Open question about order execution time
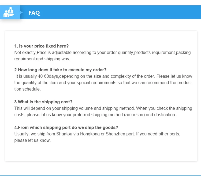Screen dimensions: 201x176 (x=60, y=70)
